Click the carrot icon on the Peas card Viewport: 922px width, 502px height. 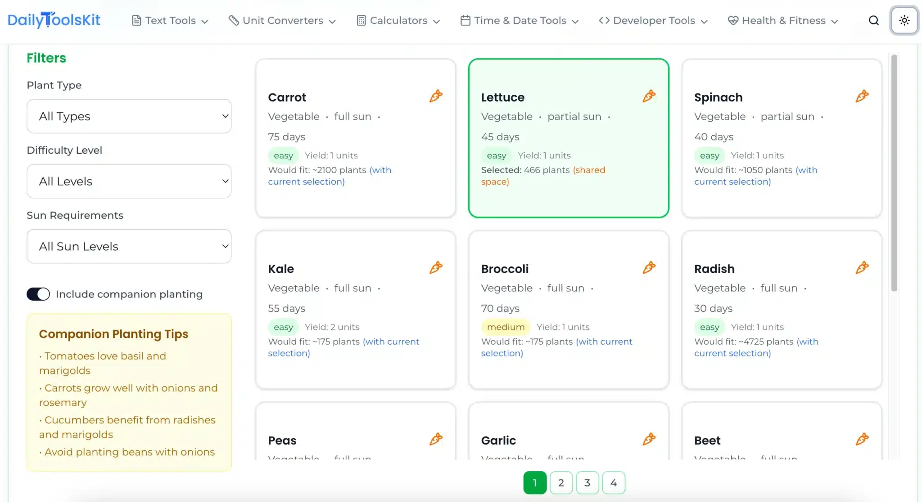(x=435, y=439)
